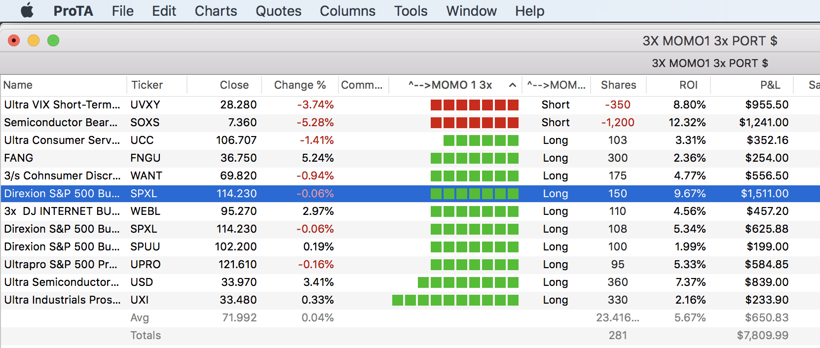
Task: Open the Quotes menu
Action: pyautogui.click(x=278, y=11)
